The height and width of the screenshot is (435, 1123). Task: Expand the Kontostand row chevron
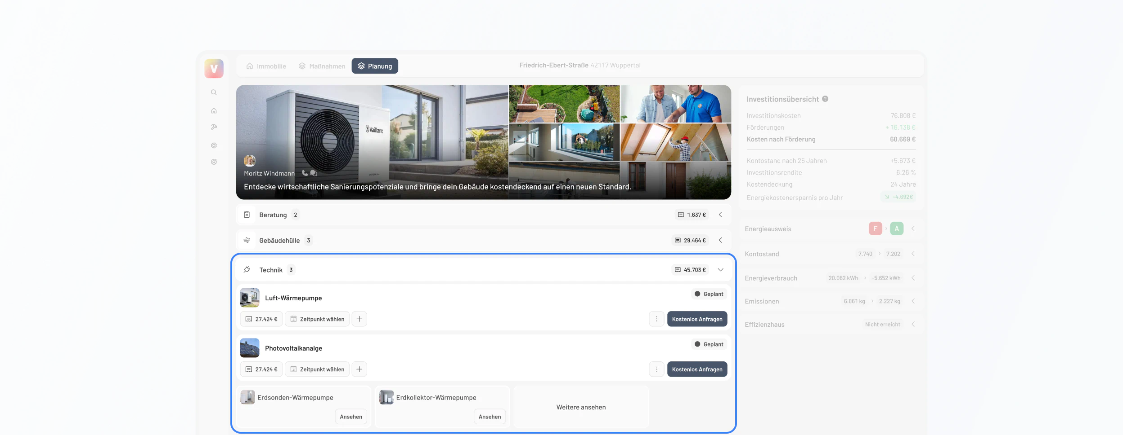(913, 254)
